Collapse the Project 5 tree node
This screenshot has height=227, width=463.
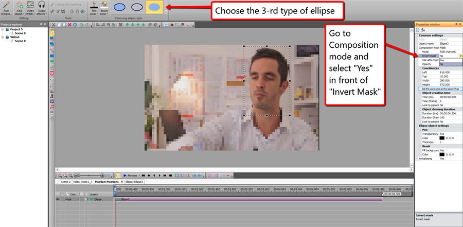pyautogui.click(x=3, y=29)
